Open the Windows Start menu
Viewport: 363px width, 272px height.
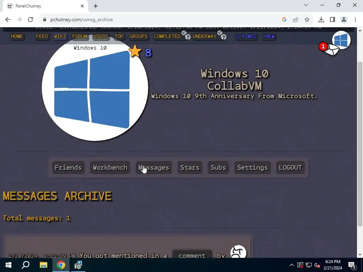(9, 265)
